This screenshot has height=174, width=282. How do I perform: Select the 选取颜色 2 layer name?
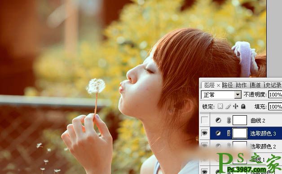(263, 147)
